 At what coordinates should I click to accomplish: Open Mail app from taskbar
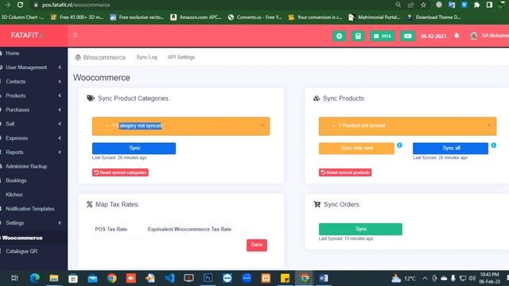[92, 278]
